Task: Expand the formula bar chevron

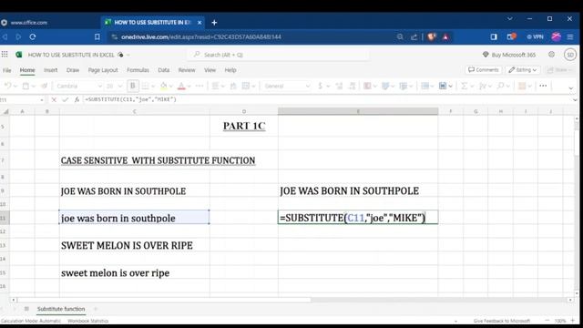Action: pos(575,99)
